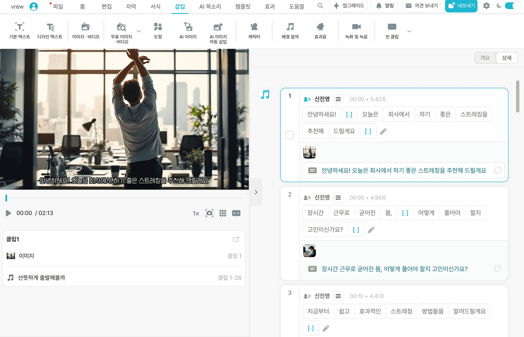Open the 효과 menu tab
The height and width of the screenshot is (337, 524).
tap(270, 6)
